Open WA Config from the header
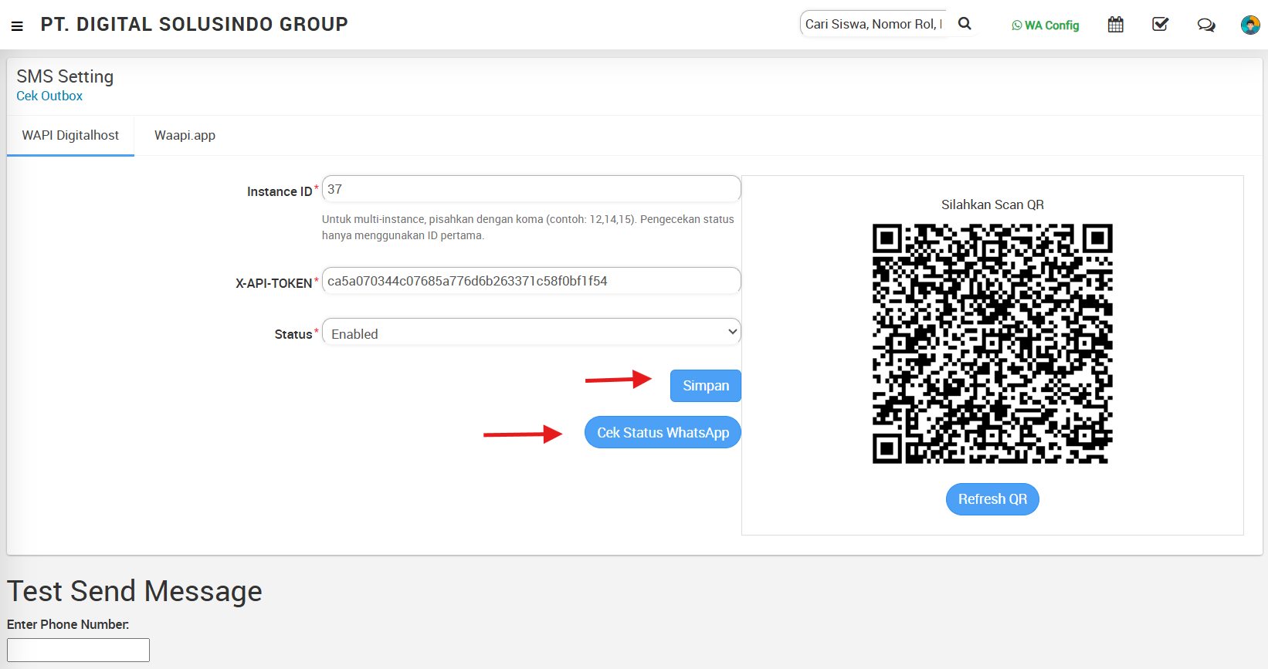1268x669 pixels. [1045, 25]
